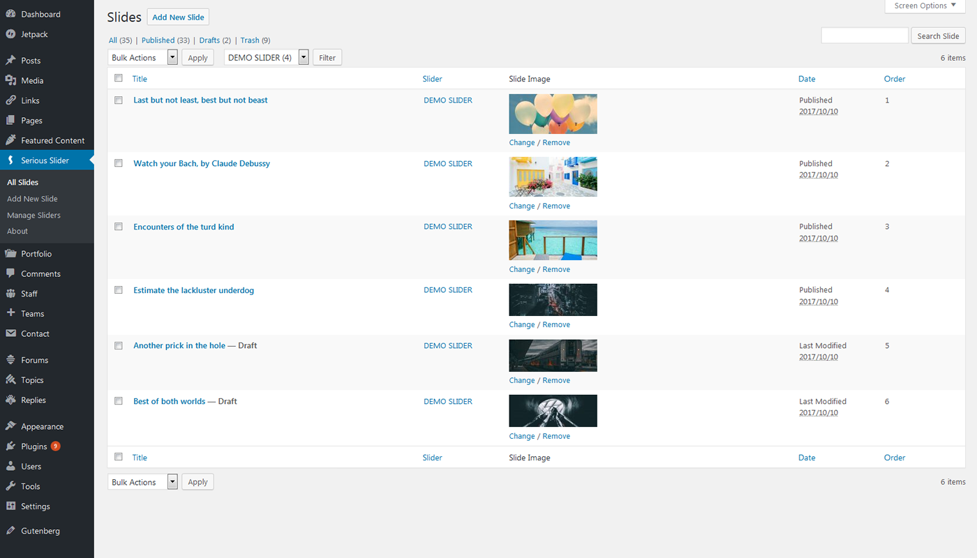Viewport: 977px width, 558px height.
Task: Click the Posts pushpin icon
Action: point(10,61)
